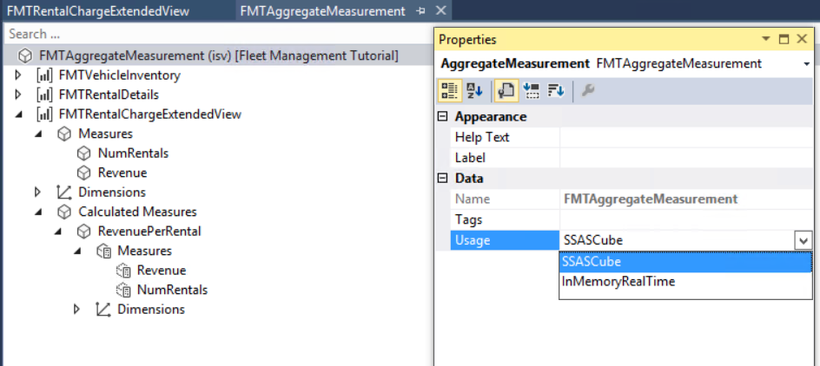Collapse the Data category in Properties
Image resolution: width=820 pixels, height=366 pixels.
click(x=442, y=179)
